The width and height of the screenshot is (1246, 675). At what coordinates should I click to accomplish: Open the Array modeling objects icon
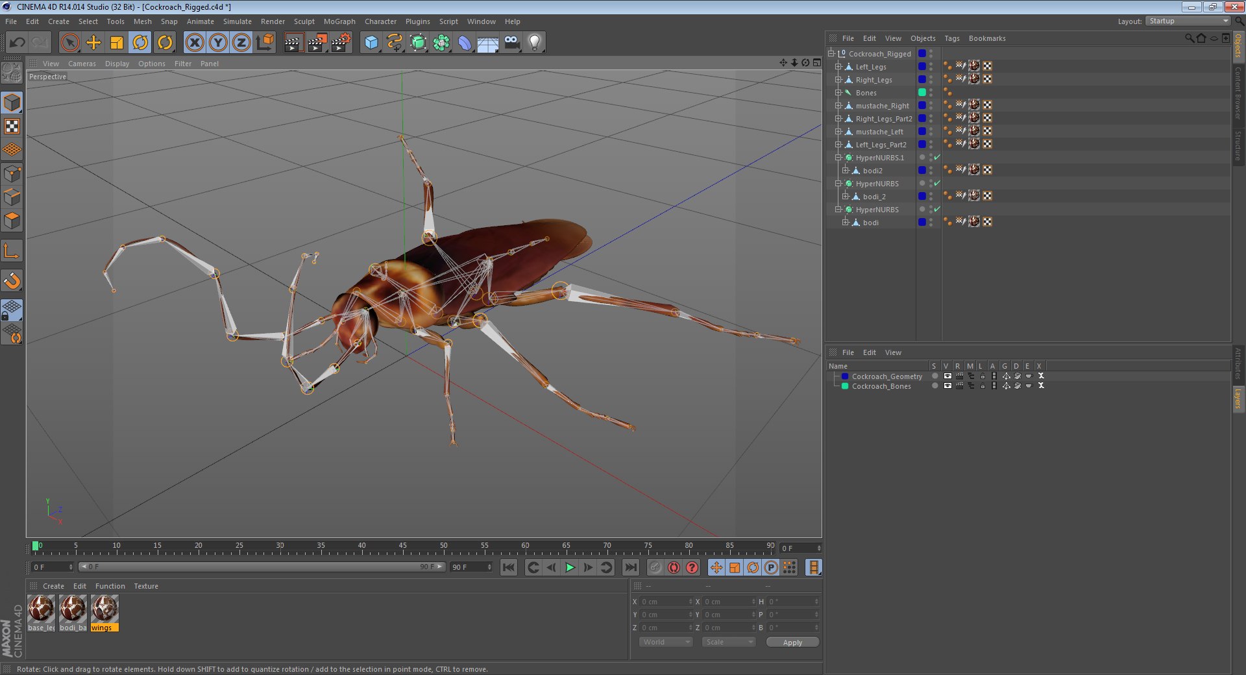(442, 43)
